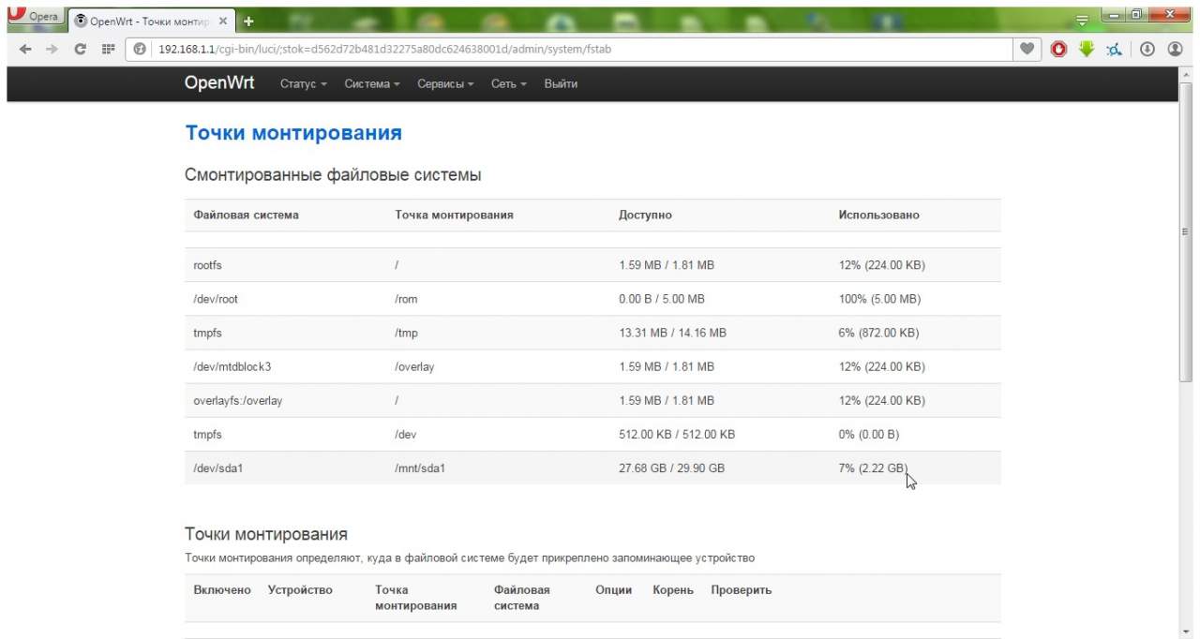Reload the current page
Image resolution: width=1200 pixels, height=639 pixels.
point(81,49)
